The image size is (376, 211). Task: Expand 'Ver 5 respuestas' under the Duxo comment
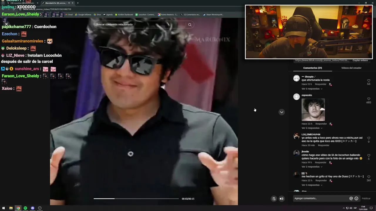click(x=312, y=185)
